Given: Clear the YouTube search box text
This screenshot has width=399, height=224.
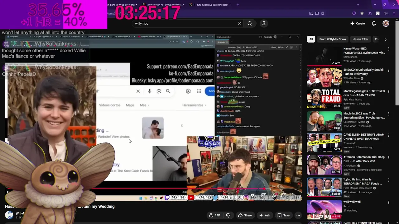Looking at the screenshot, I should click(240, 23).
